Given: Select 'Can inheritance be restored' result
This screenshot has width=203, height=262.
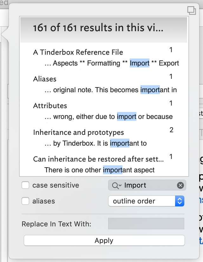Looking at the screenshot, I should (98, 159).
